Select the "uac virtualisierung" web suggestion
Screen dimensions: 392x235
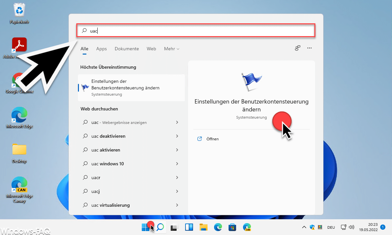(x=132, y=205)
